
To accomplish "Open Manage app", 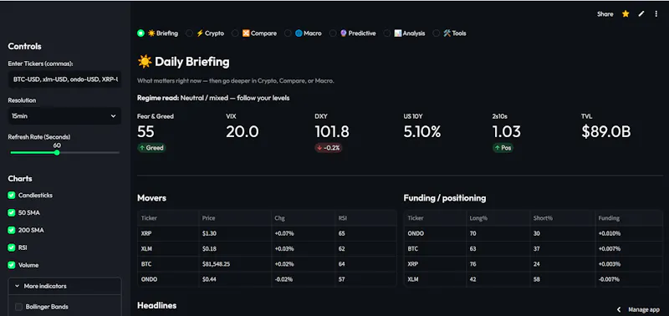I will click(x=644, y=309).
